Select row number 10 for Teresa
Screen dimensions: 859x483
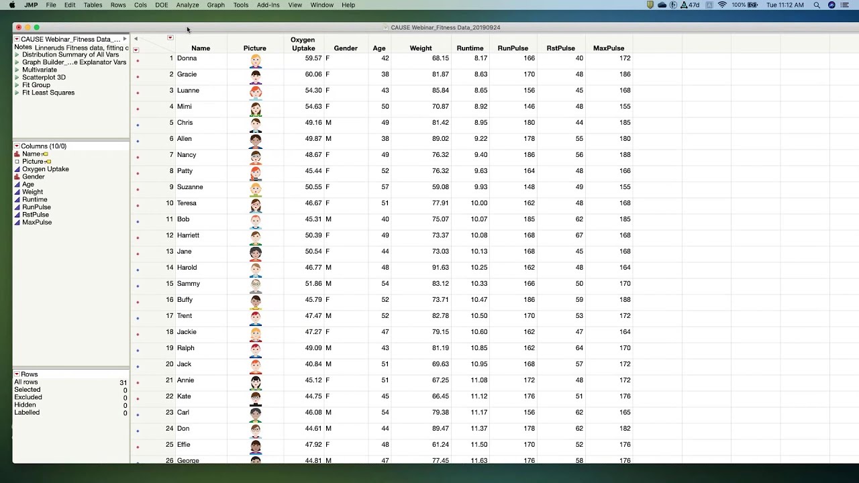click(170, 203)
